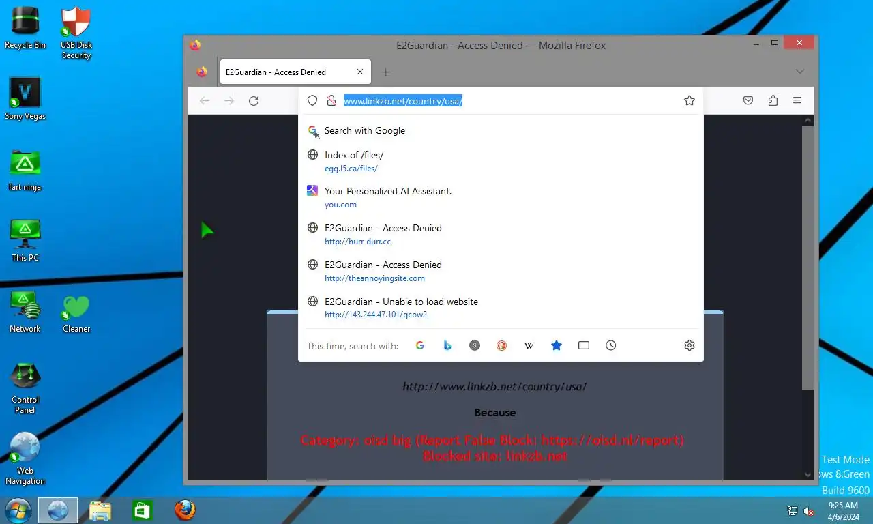Open fart ninja desktop folder

25,170
